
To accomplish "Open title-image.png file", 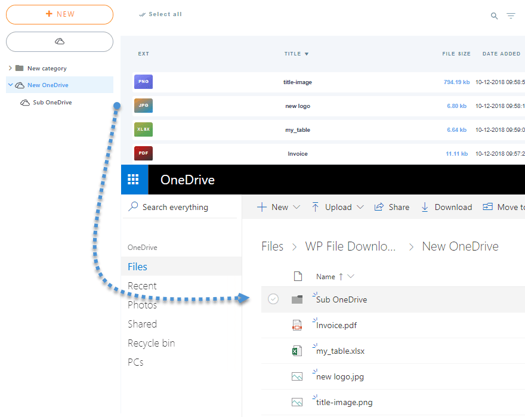I will click(x=344, y=402).
